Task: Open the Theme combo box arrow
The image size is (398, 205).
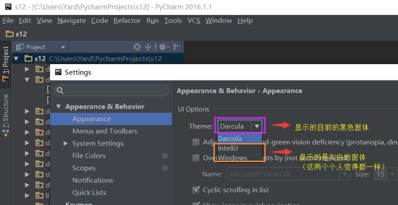Action: coord(256,126)
